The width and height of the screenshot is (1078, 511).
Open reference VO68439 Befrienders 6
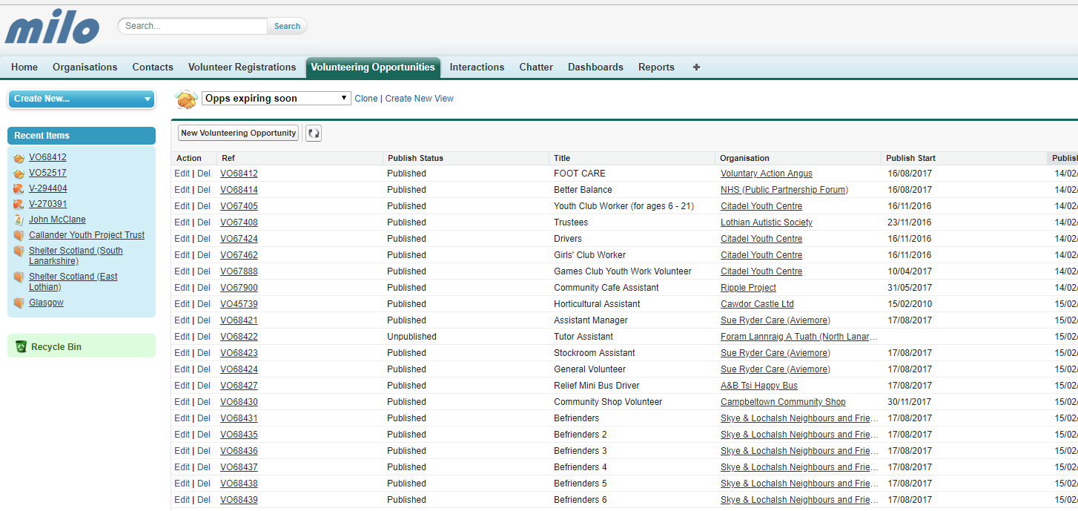[239, 500]
